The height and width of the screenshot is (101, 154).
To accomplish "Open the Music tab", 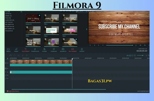I will click(x=16, y=50).
